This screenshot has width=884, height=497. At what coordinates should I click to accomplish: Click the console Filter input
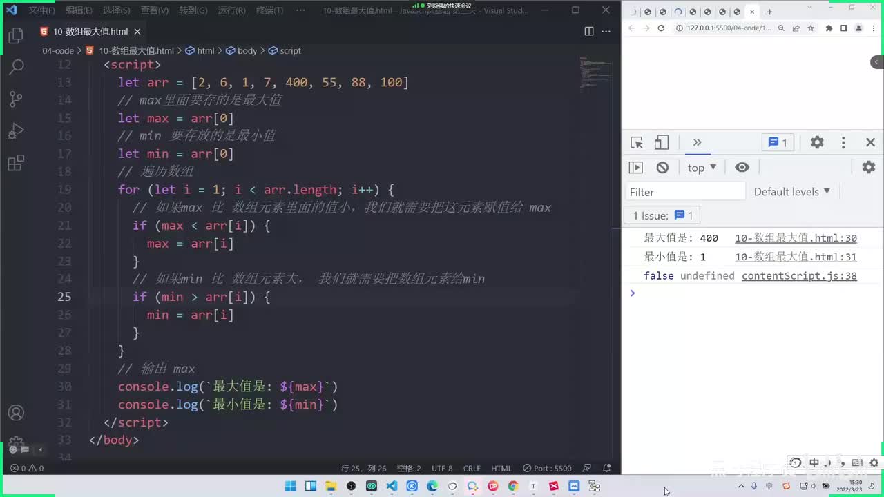click(x=686, y=192)
